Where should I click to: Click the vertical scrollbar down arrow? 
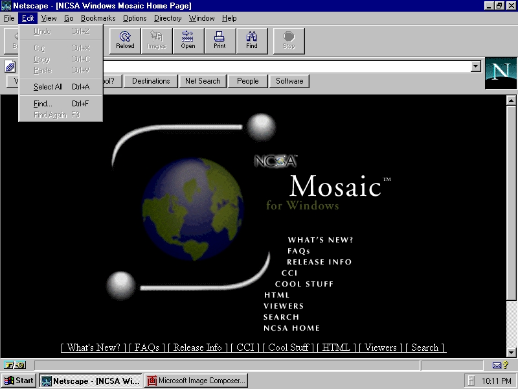tap(511, 352)
